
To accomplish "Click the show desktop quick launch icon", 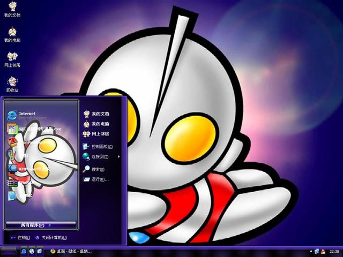I will click(40, 251).
